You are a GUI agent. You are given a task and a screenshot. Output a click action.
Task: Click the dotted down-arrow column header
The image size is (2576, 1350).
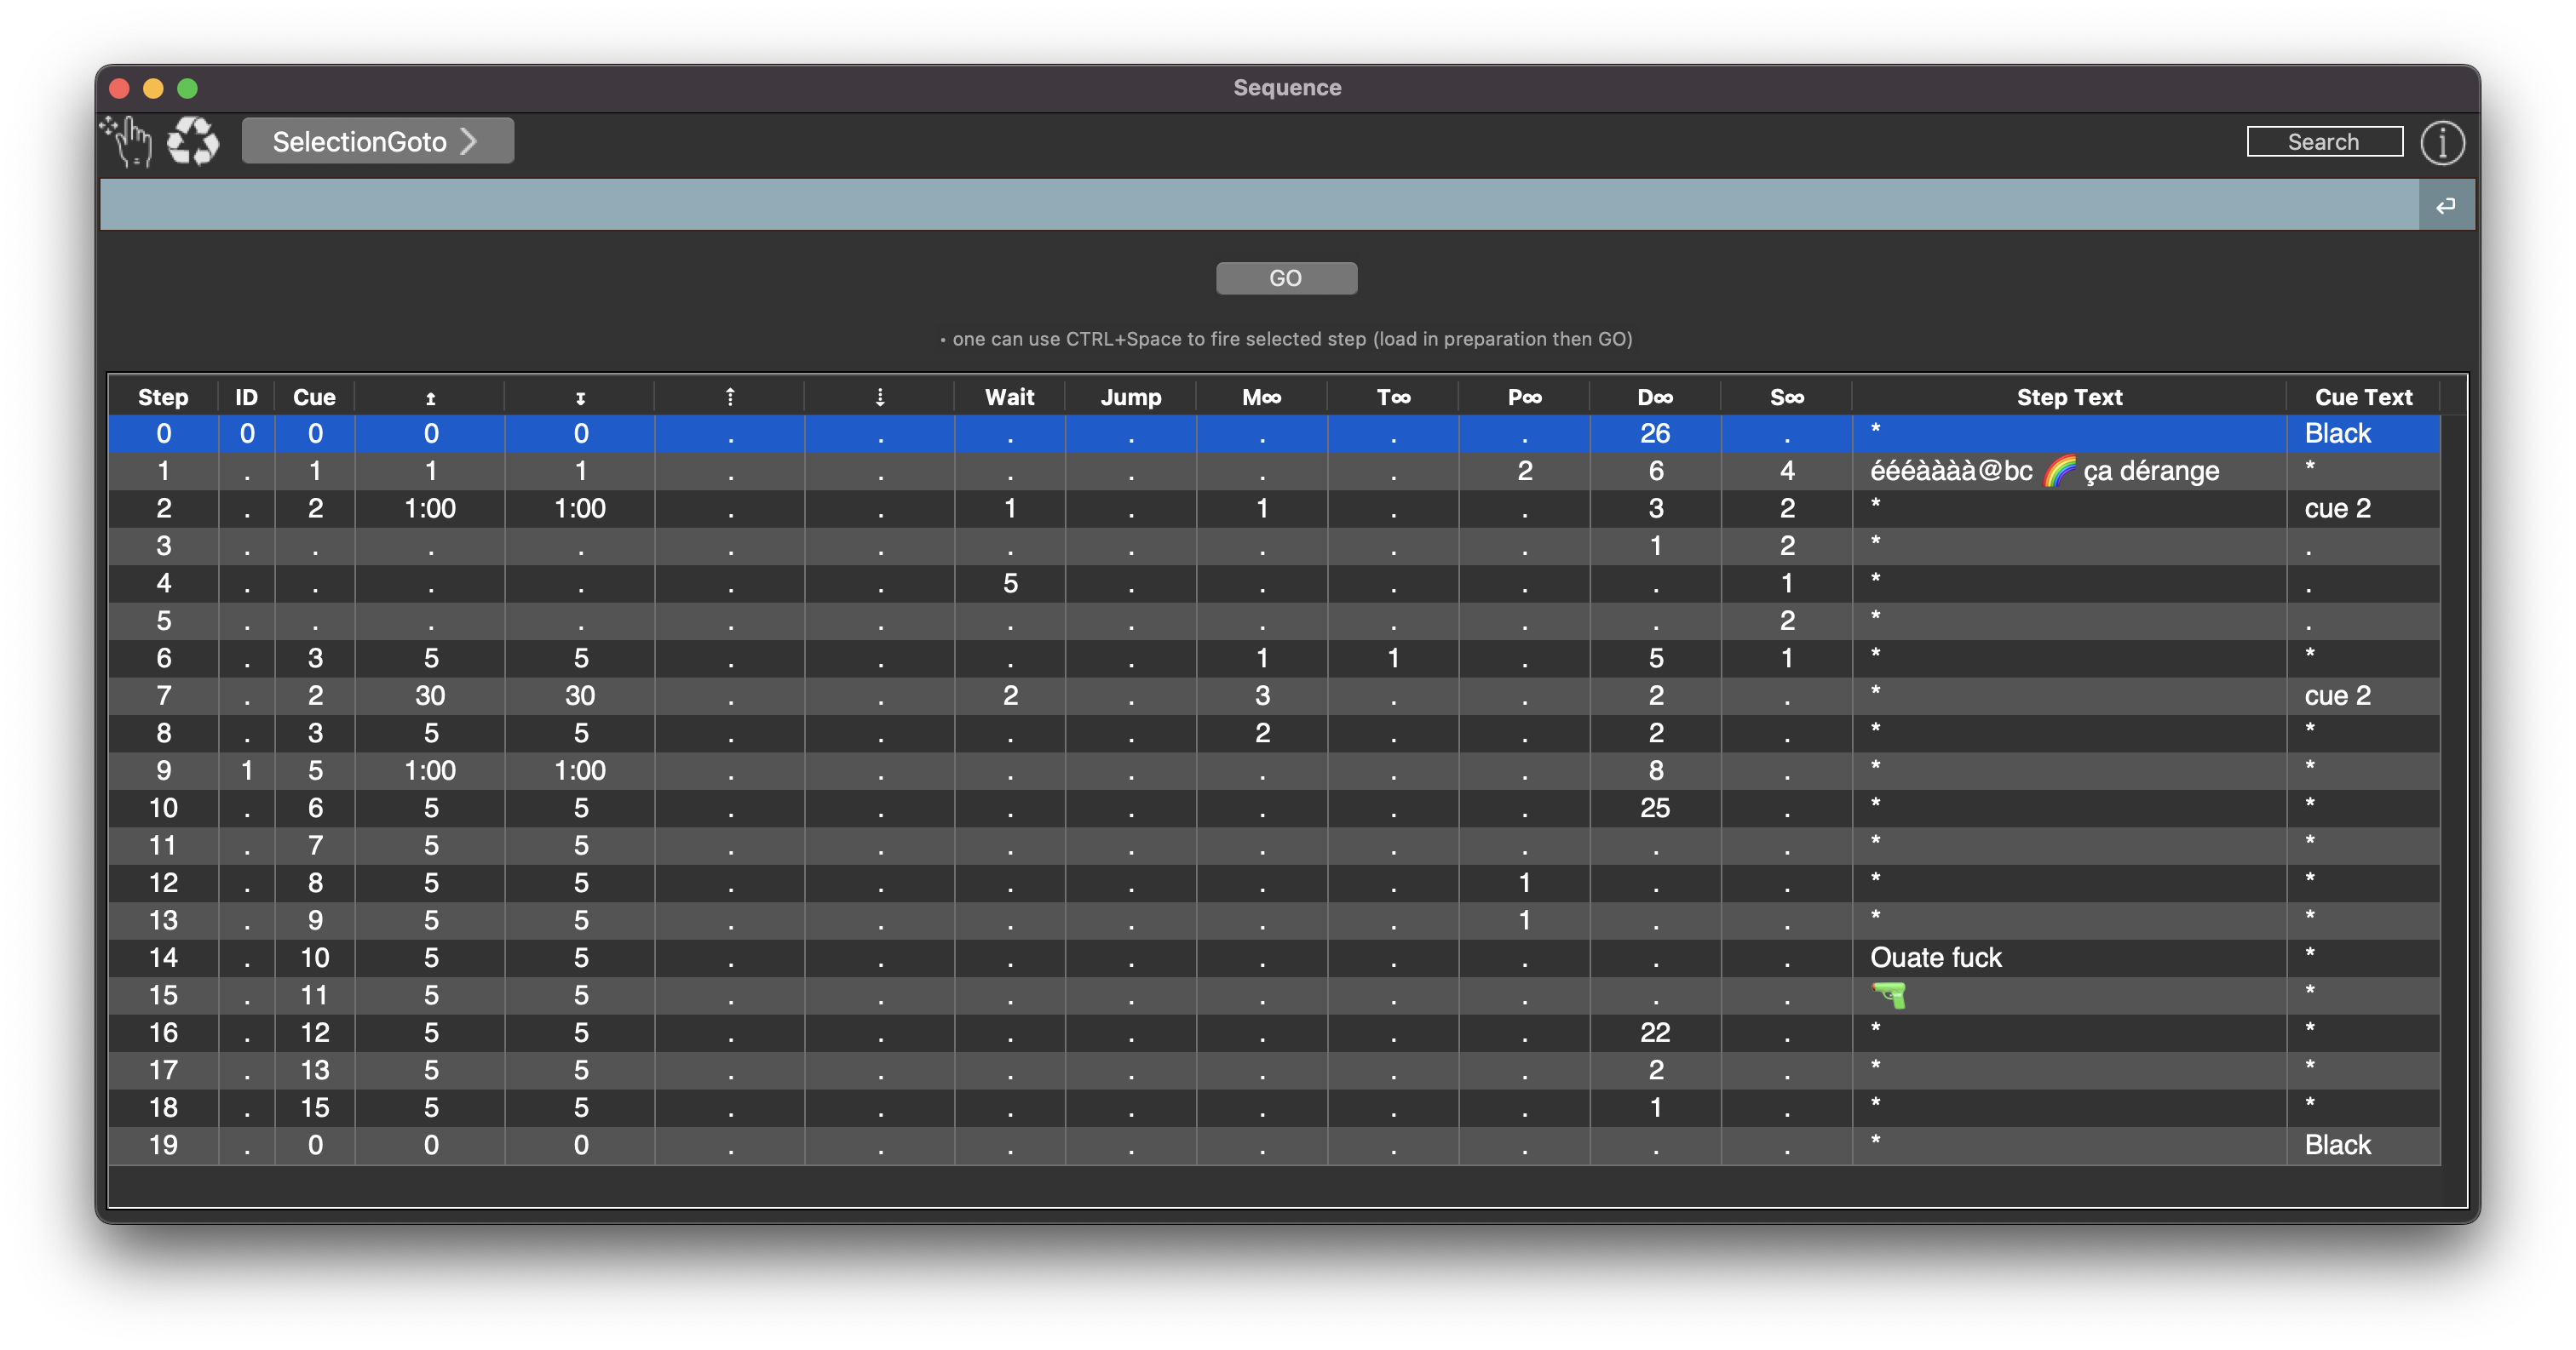[x=880, y=398]
